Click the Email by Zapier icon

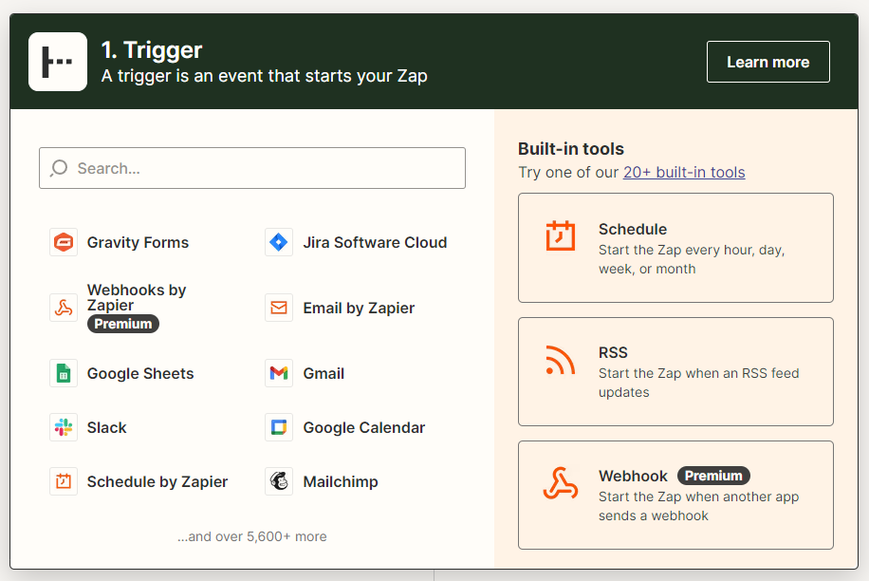point(279,308)
